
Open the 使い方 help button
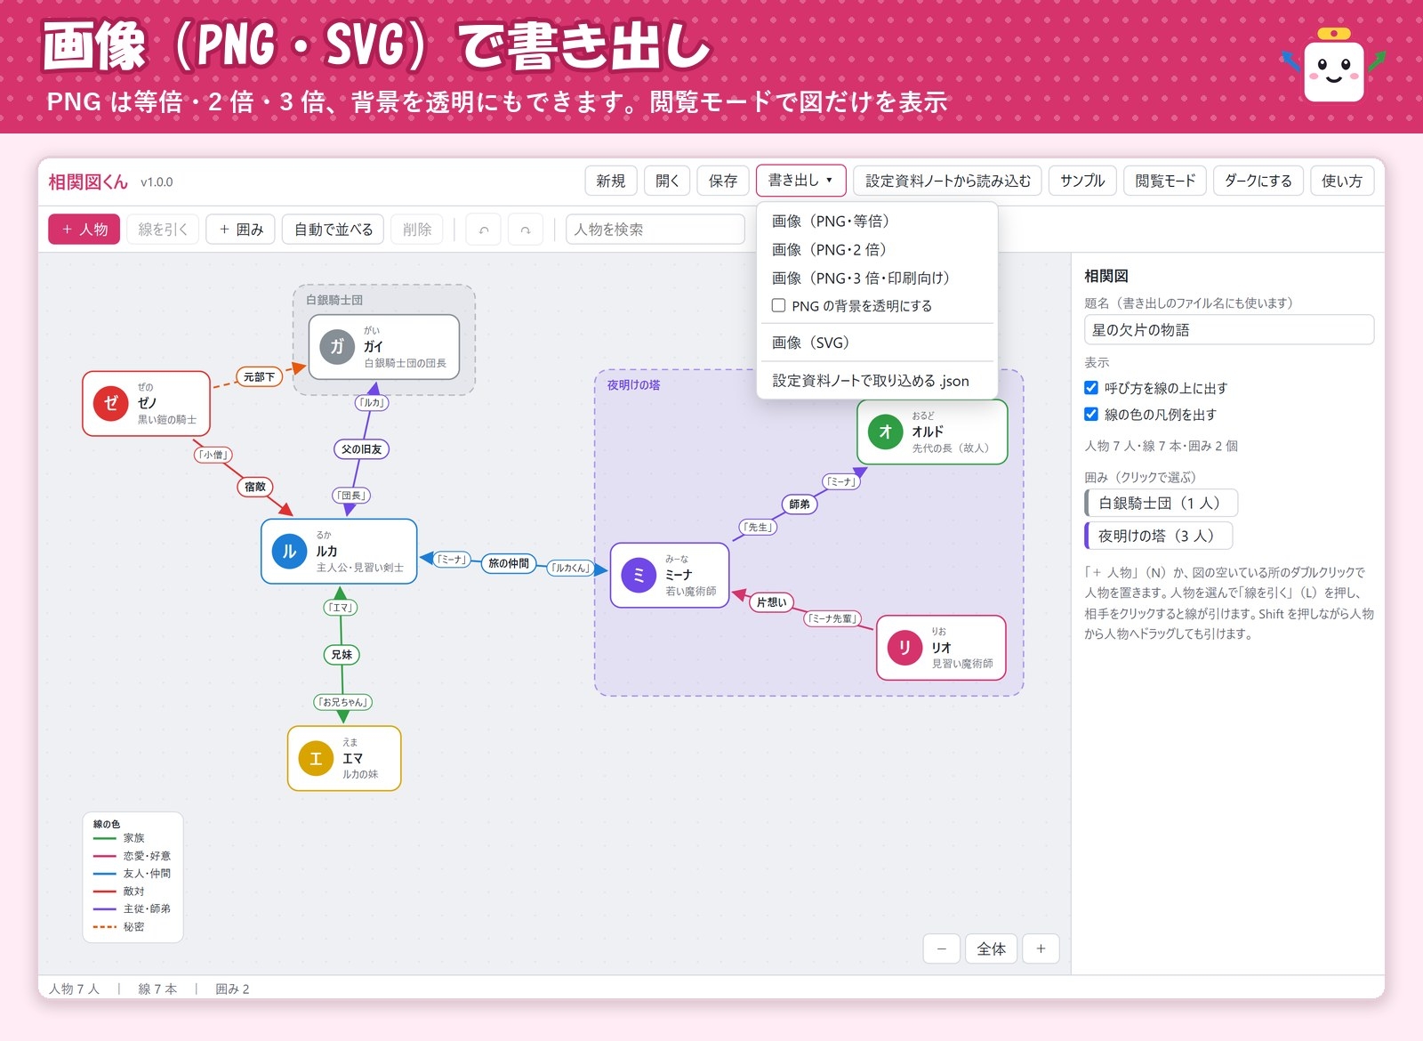[x=1341, y=181]
